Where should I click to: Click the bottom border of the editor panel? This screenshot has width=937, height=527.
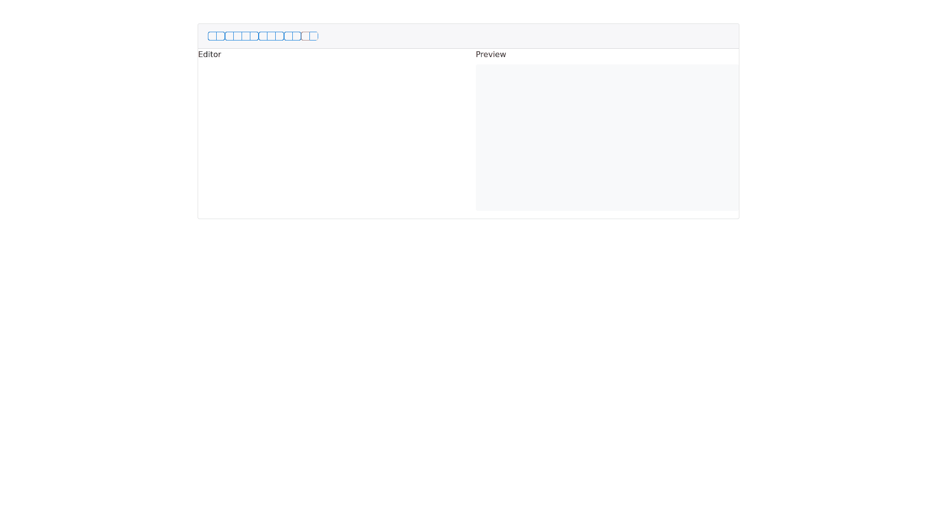click(x=468, y=219)
